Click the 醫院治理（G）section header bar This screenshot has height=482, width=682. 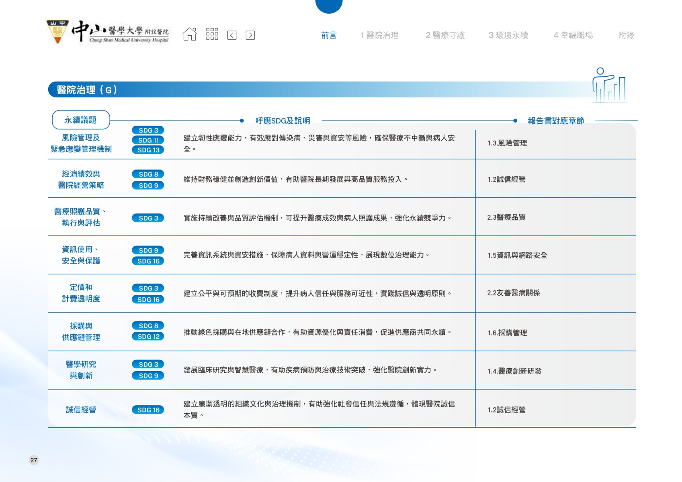(281, 90)
